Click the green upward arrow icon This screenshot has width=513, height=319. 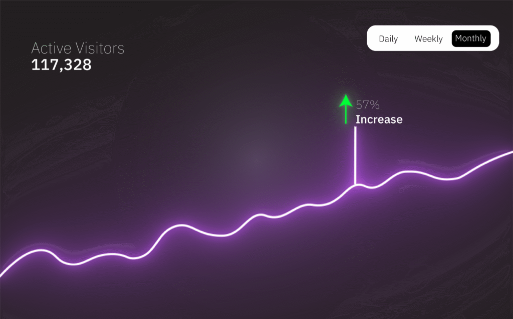pyautogui.click(x=346, y=109)
